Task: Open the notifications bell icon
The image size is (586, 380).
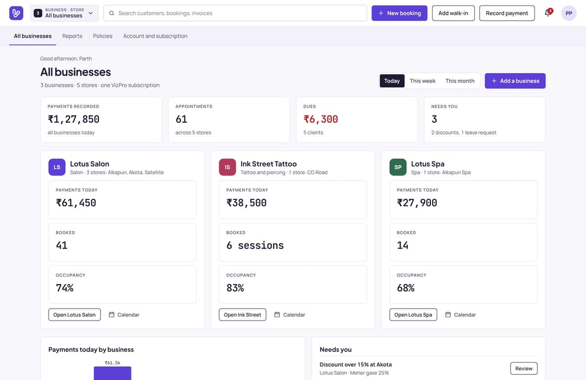Action: pyautogui.click(x=548, y=13)
